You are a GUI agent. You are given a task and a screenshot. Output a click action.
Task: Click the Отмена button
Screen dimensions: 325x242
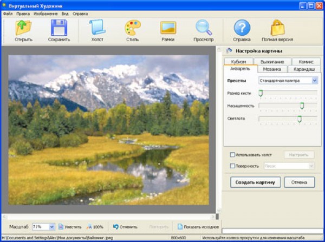299,182
